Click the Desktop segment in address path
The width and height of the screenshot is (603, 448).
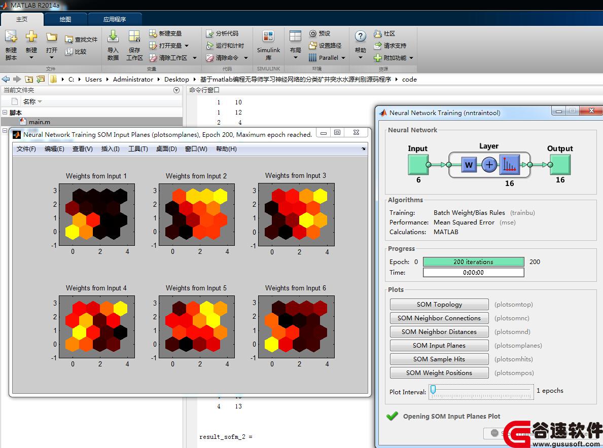(x=176, y=79)
